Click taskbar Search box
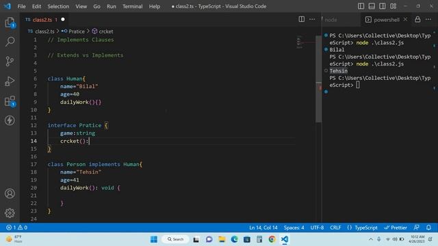438x246 pixels. pyautogui.click(x=175, y=239)
